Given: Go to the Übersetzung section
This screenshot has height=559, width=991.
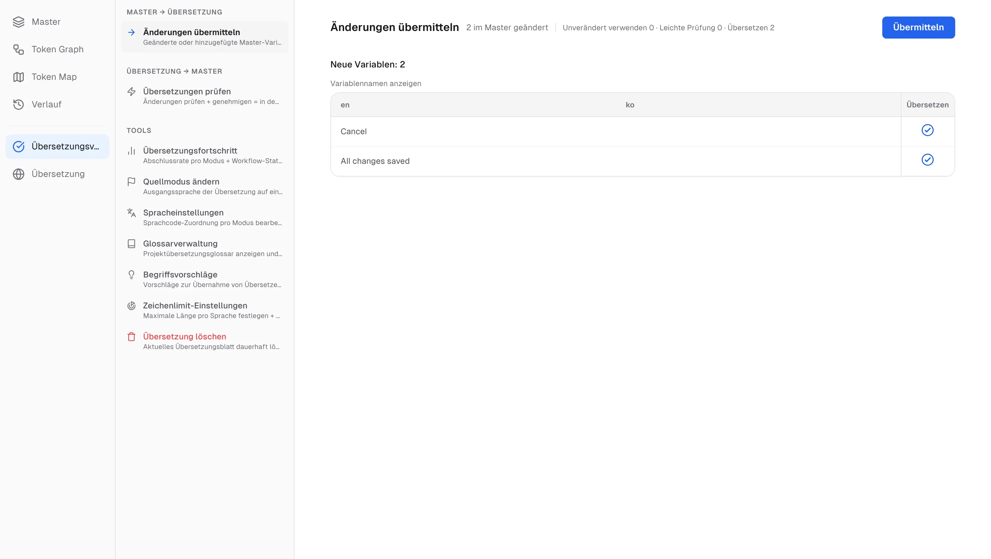Looking at the screenshot, I should (57, 174).
